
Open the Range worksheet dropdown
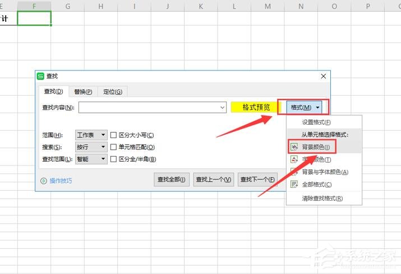click(x=91, y=135)
